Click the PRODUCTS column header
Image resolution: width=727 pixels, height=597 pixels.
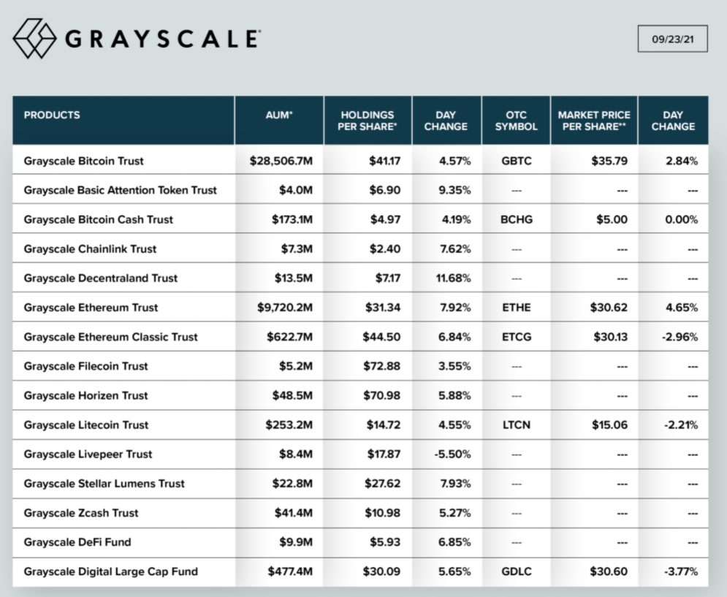coord(52,115)
